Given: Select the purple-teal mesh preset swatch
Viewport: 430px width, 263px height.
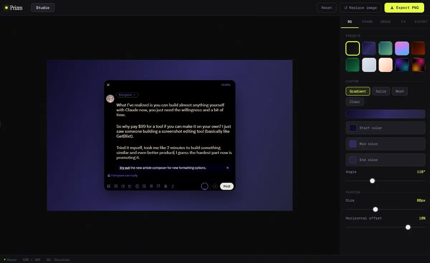Looking at the screenshot, I should [x=402, y=65].
